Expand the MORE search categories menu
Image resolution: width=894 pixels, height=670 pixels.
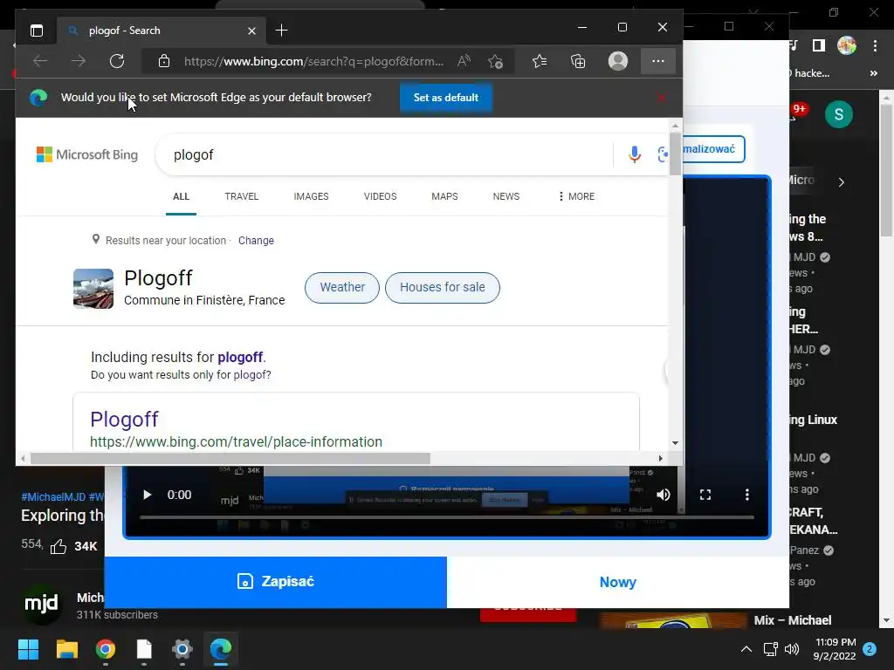[576, 196]
